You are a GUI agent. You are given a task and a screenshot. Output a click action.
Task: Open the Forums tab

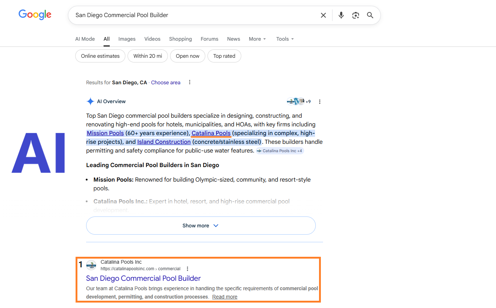pyautogui.click(x=209, y=39)
